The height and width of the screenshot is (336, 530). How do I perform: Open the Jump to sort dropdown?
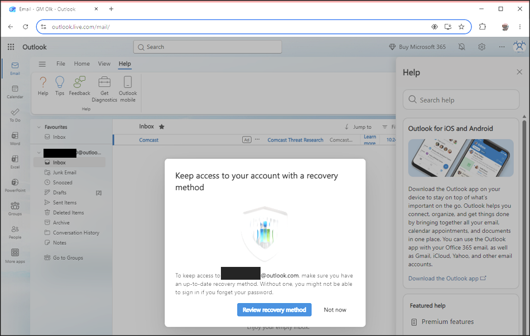click(x=358, y=127)
